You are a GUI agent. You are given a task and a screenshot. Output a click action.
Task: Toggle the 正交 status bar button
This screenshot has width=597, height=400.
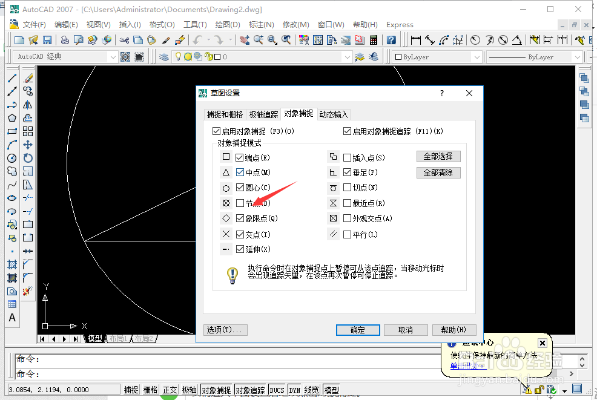[x=170, y=390]
